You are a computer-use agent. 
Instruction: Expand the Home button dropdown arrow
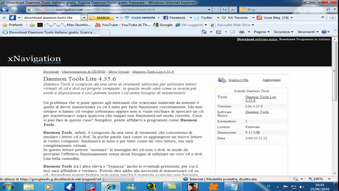pyautogui.click(x=211, y=32)
